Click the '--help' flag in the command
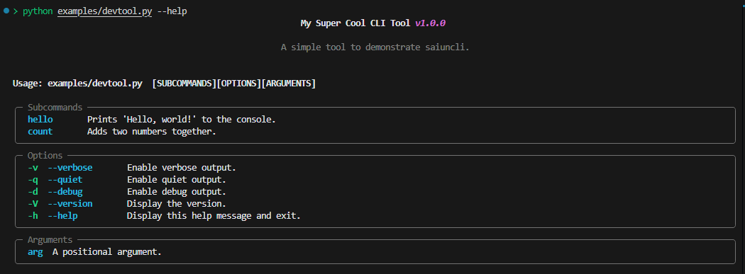Viewport: 745px width, 274px height. tap(172, 11)
